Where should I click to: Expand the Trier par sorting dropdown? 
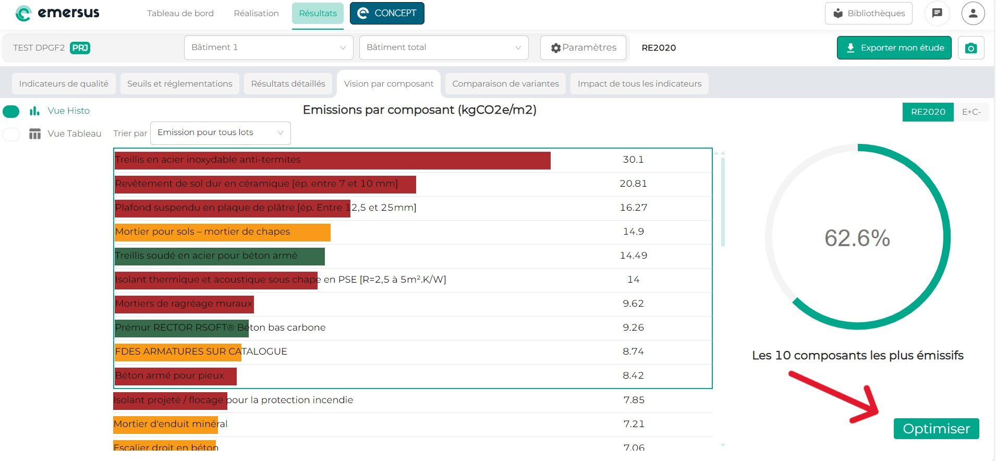tap(221, 133)
